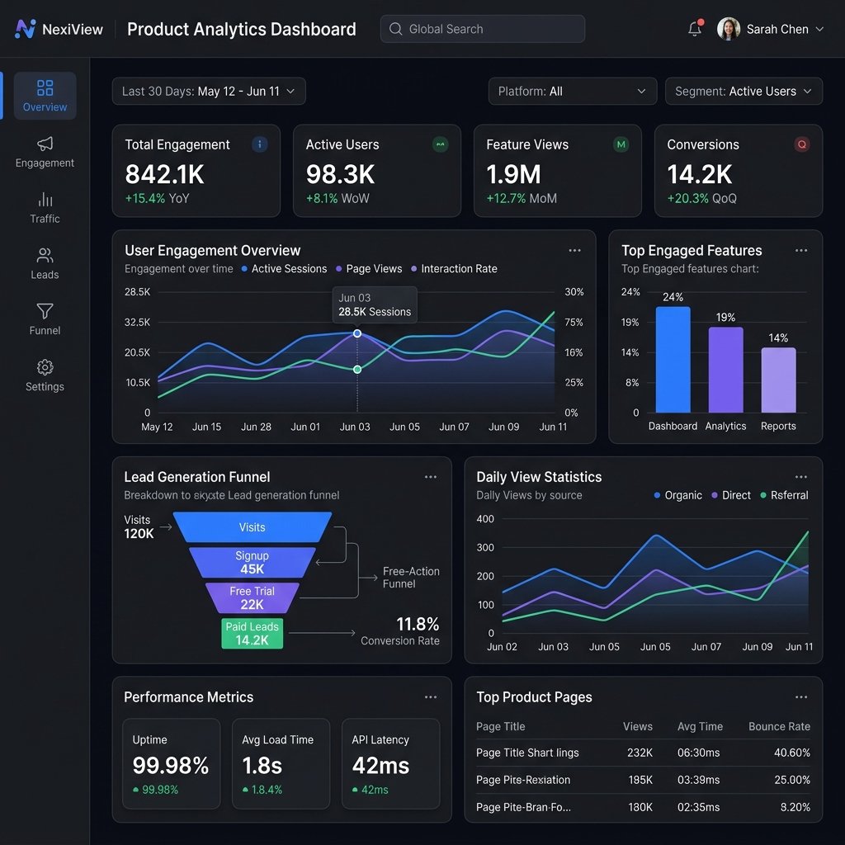This screenshot has height=845, width=845.
Task: Click the Product Analytics Dashboard title
Action: pyautogui.click(x=242, y=29)
